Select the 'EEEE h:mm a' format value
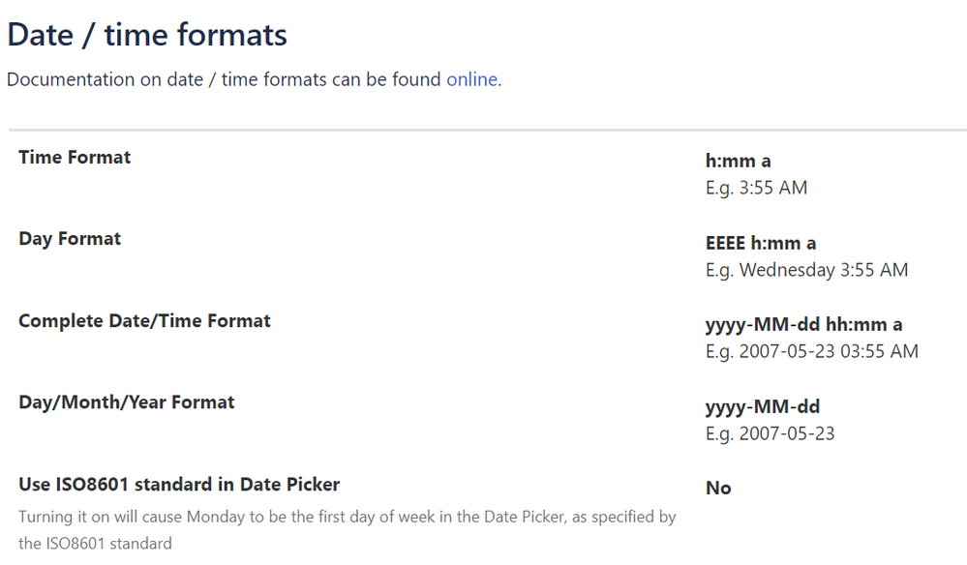 [x=761, y=243]
